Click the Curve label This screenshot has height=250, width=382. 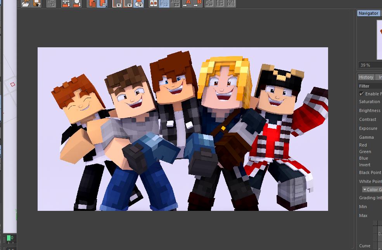pos(365,246)
